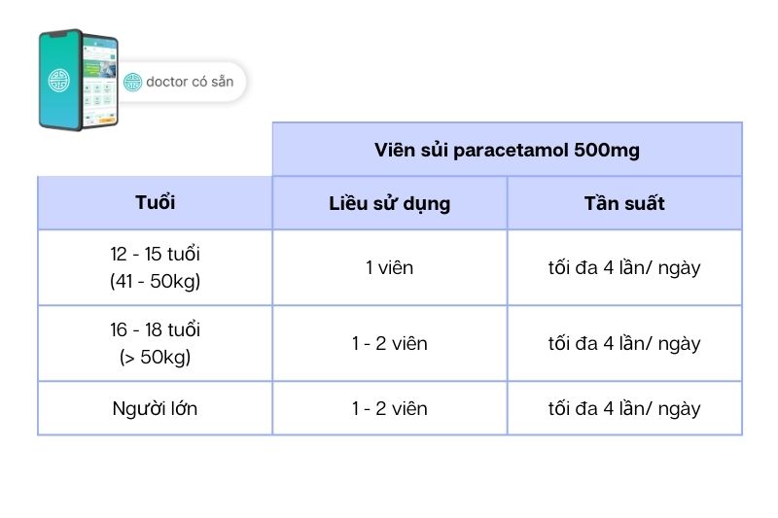
Task: Click frequency cell for Người lớn row
Action: [623, 408]
